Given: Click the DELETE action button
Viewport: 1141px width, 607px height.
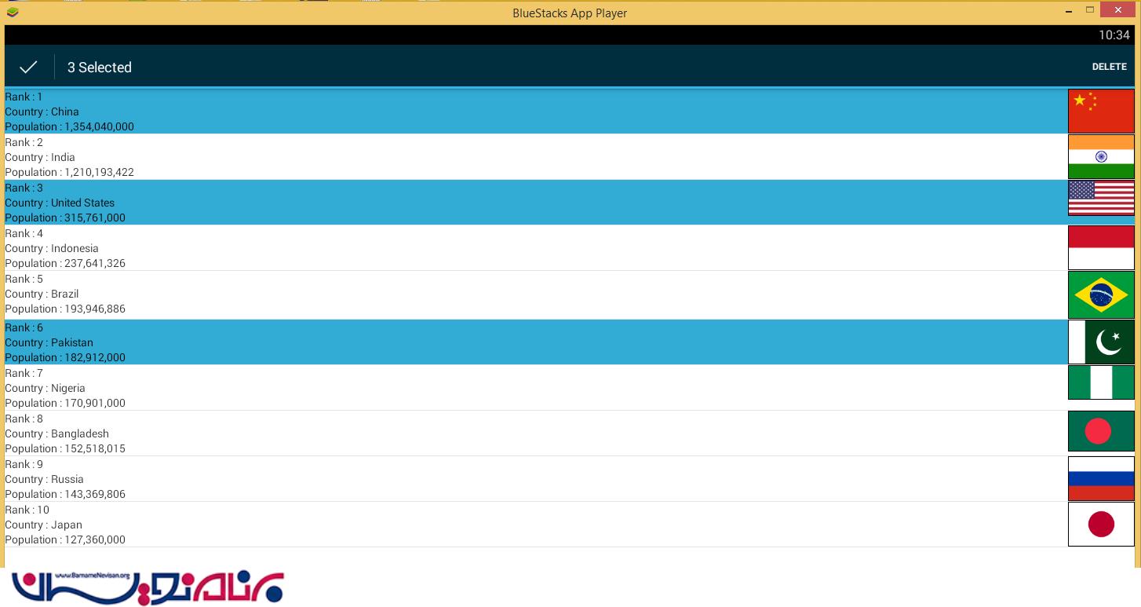Looking at the screenshot, I should tap(1109, 67).
